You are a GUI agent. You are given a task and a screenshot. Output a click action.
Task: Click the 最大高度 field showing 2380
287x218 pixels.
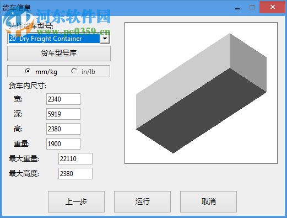click(x=75, y=173)
